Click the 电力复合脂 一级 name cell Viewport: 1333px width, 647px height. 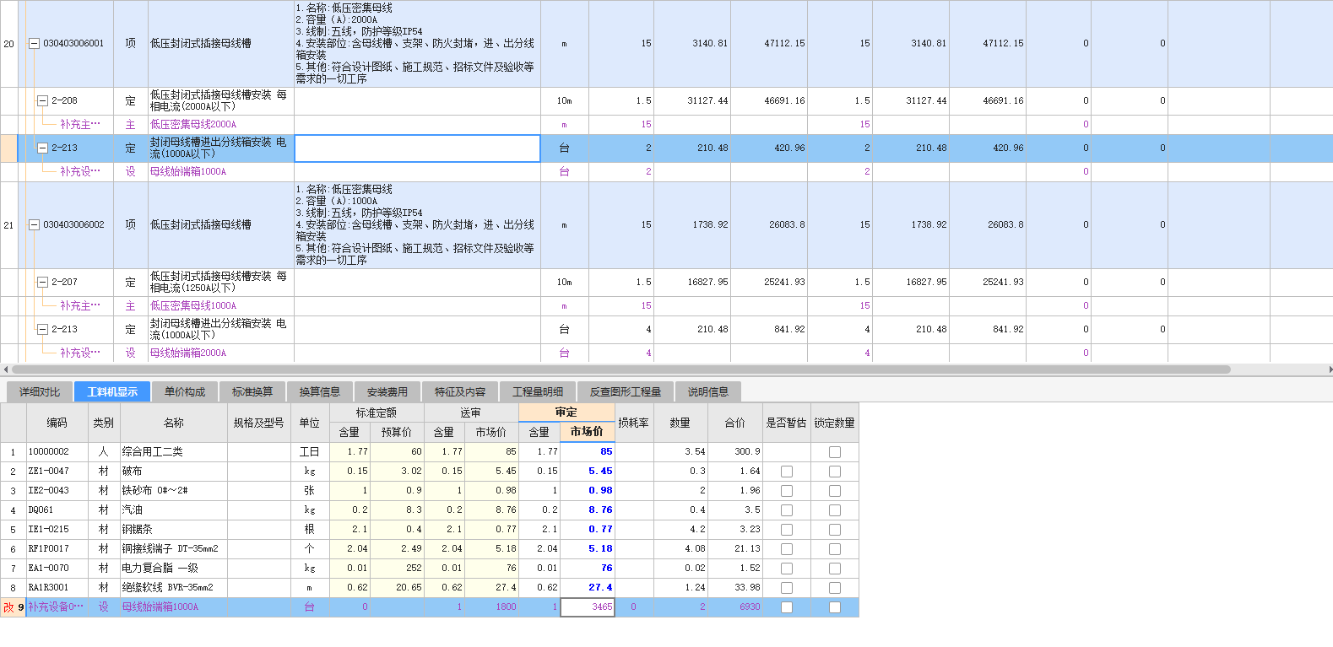click(173, 569)
